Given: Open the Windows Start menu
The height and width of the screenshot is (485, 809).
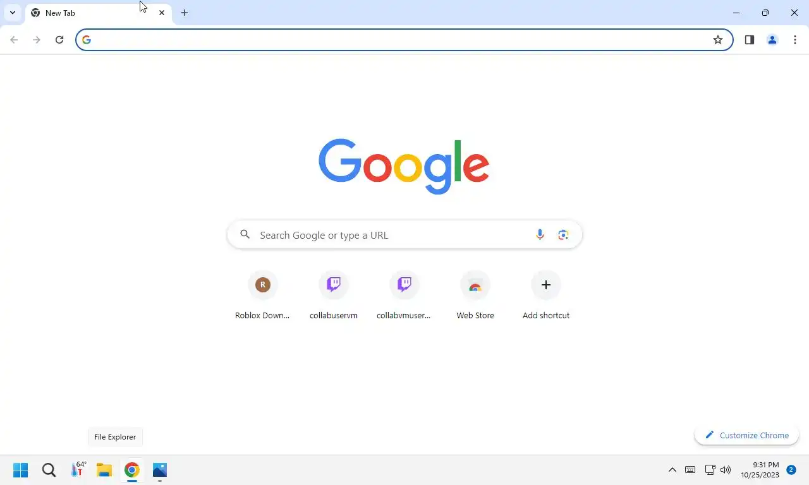Looking at the screenshot, I should pyautogui.click(x=21, y=470).
